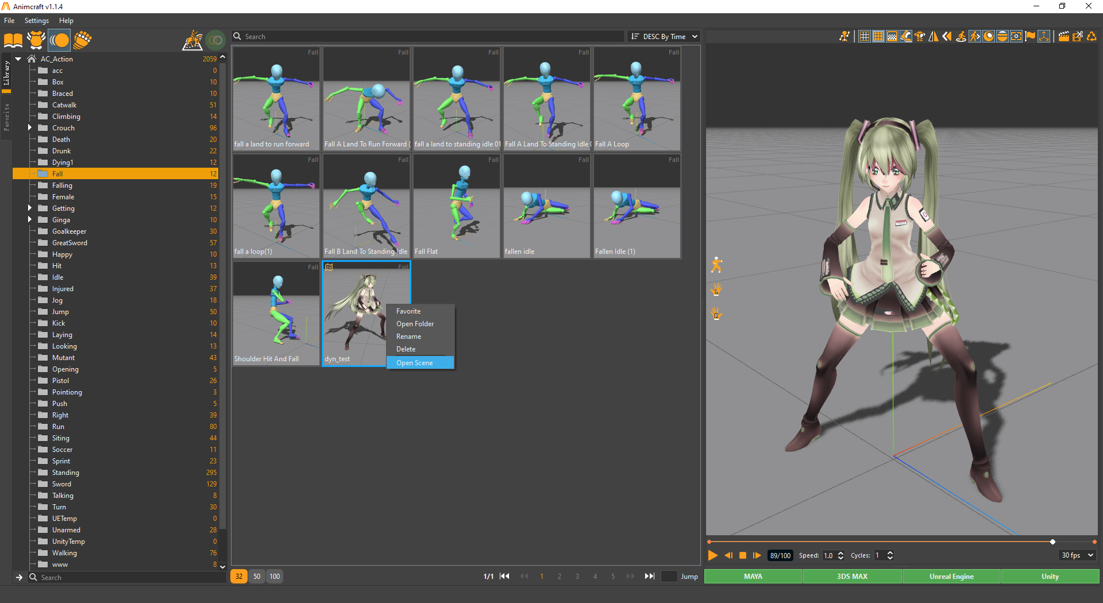Viewport: 1103px width, 603px height.
Task: Step forward one frame
Action: click(x=757, y=555)
